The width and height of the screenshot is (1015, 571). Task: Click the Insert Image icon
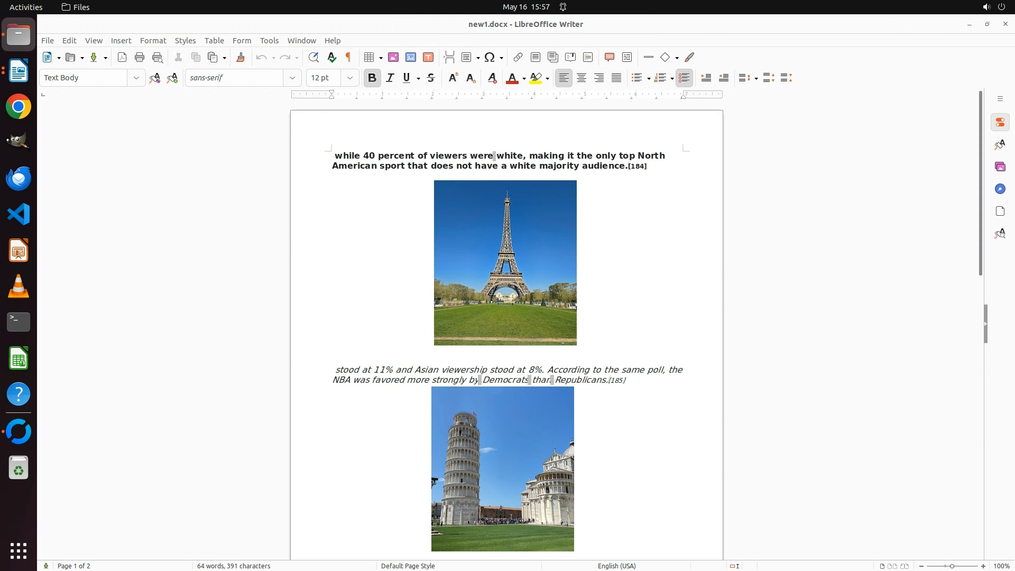393,58
